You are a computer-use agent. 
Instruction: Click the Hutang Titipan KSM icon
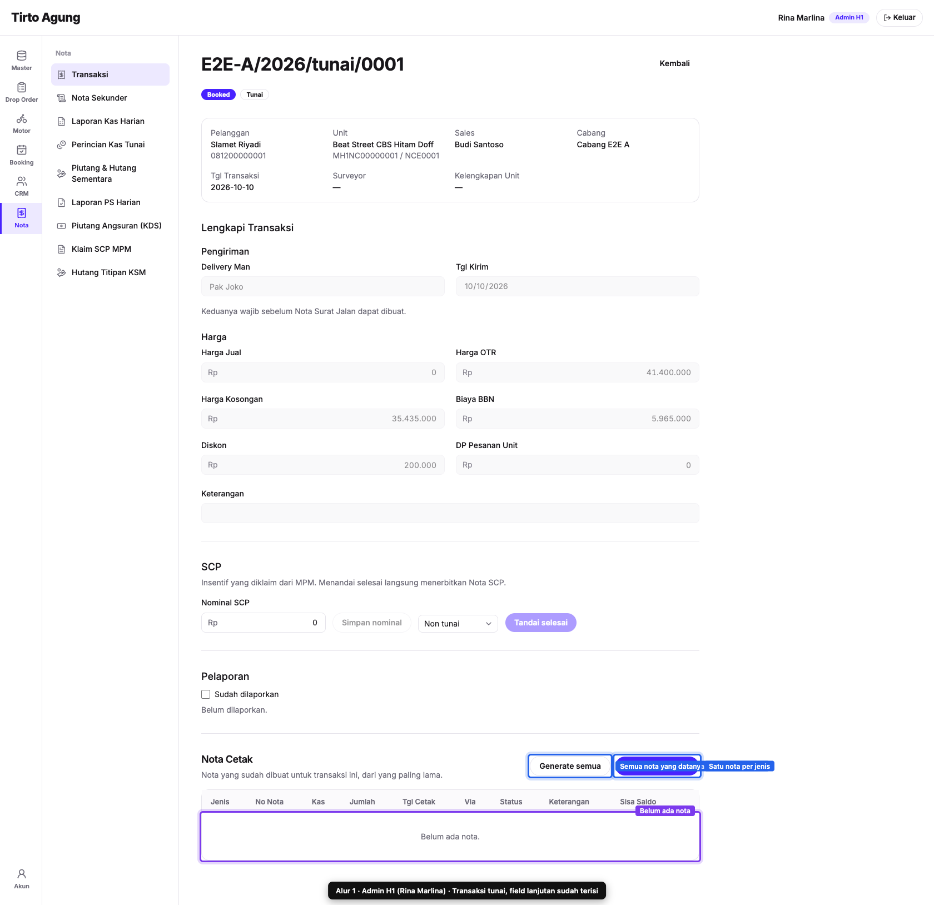62,272
